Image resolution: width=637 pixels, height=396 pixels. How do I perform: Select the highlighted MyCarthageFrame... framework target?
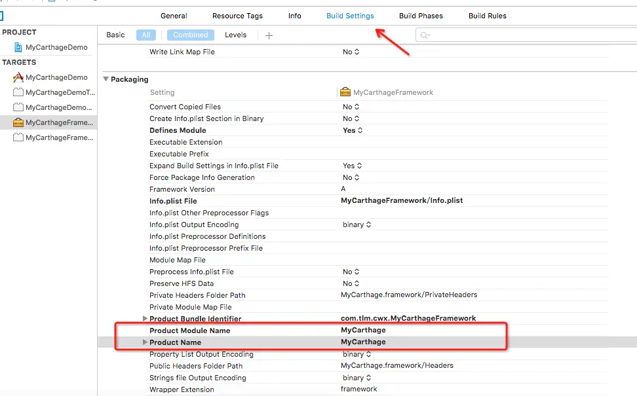coord(48,122)
